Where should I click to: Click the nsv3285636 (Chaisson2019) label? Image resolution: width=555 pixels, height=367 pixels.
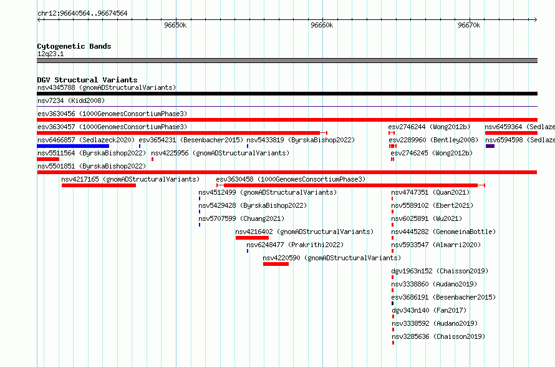tap(438, 336)
